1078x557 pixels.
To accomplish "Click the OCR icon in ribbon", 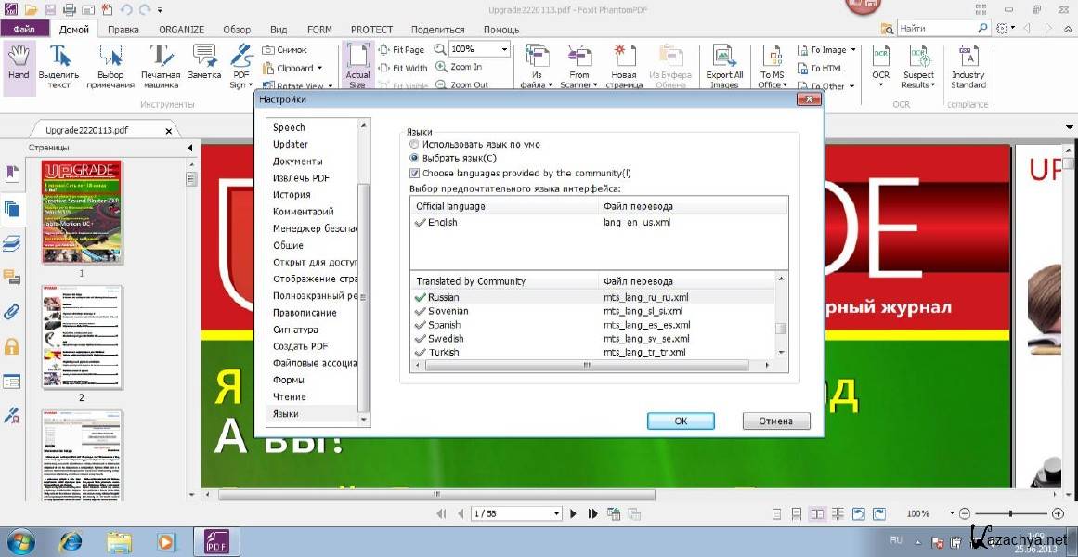I will [x=880, y=63].
